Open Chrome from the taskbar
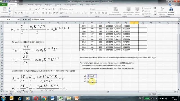The height and width of the screenshot is (101, 180). 44,98
